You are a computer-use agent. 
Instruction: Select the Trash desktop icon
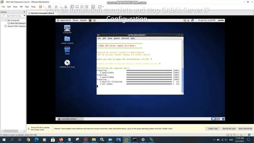coord(67,50)
